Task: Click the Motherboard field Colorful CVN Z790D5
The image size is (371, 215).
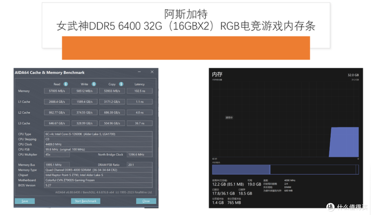Action: tap(98, 180)
